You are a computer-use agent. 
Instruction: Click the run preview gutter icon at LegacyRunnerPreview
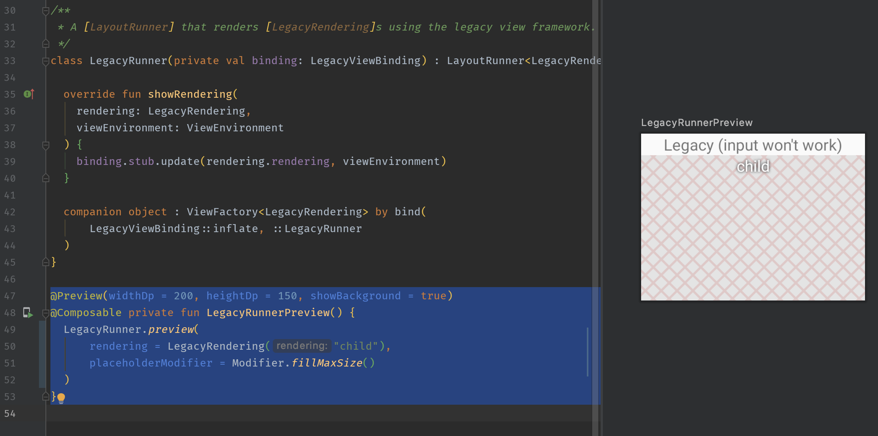[x=28, y=313]
